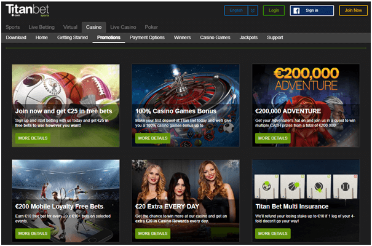The height and width of the screenshot is (246, 372).
Task: Click More Details for €25 free bets
Action: pyautogui.click(x=33, y=138)
